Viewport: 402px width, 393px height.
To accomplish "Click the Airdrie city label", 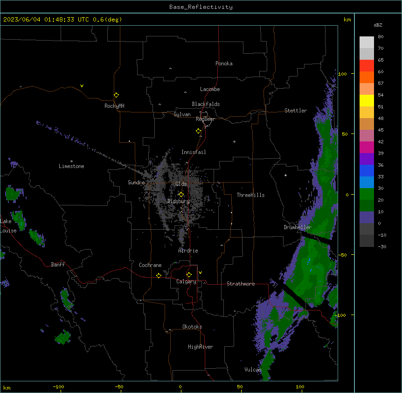I will [x=188, y=251].
